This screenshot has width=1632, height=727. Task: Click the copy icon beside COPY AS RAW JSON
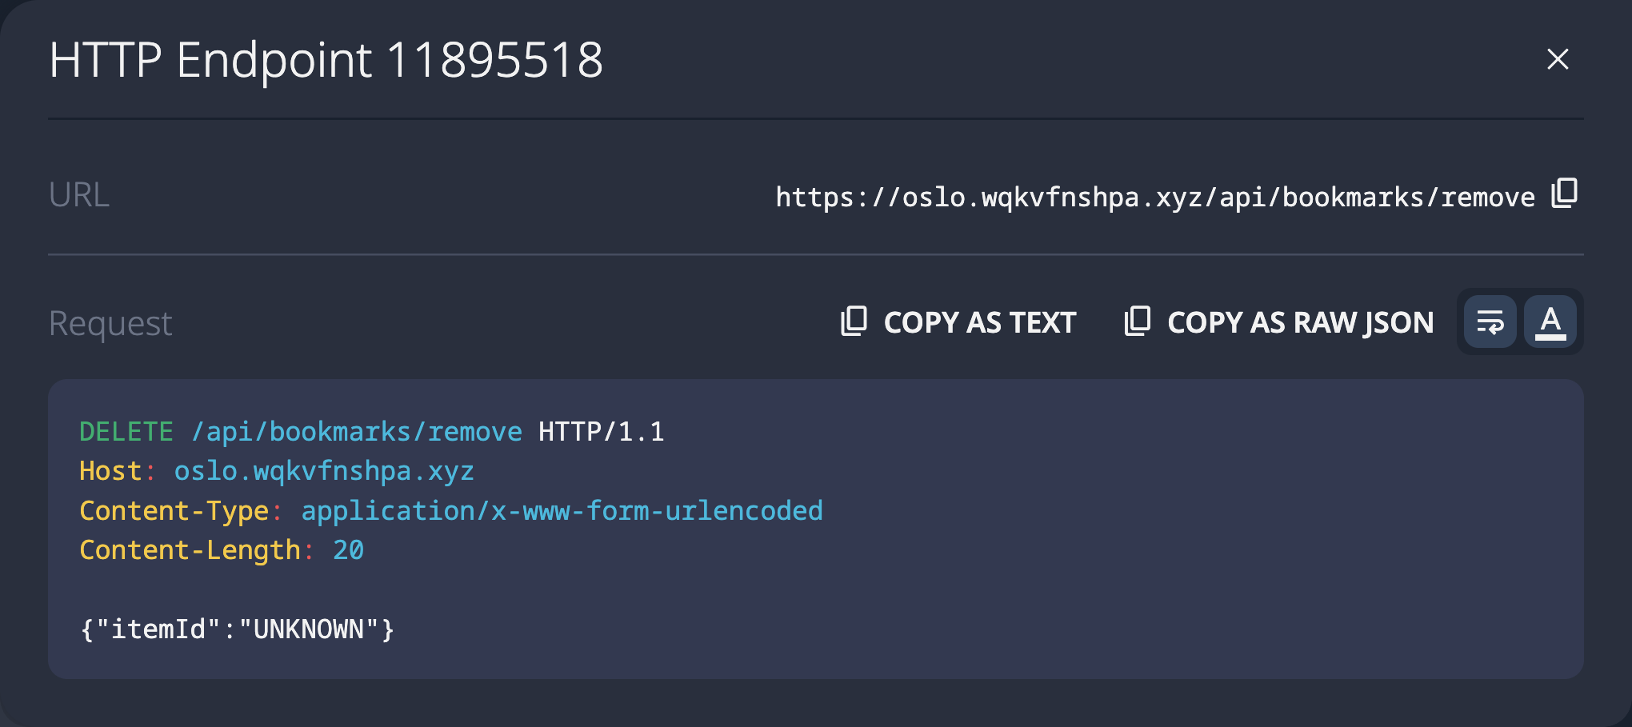[1138, 322]
